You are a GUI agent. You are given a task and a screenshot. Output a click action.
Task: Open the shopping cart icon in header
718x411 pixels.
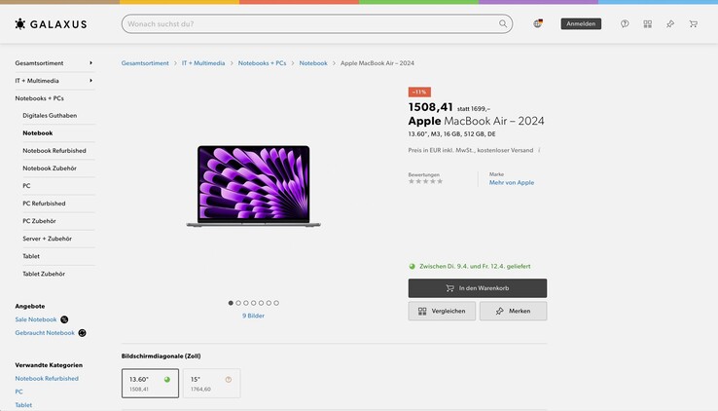tap(694, 23)
